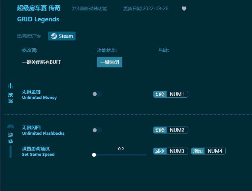Click the 更新日期:2022-08-26 text
The width and height of the screenshot is (252, 191).
click(x=145, y=9)
